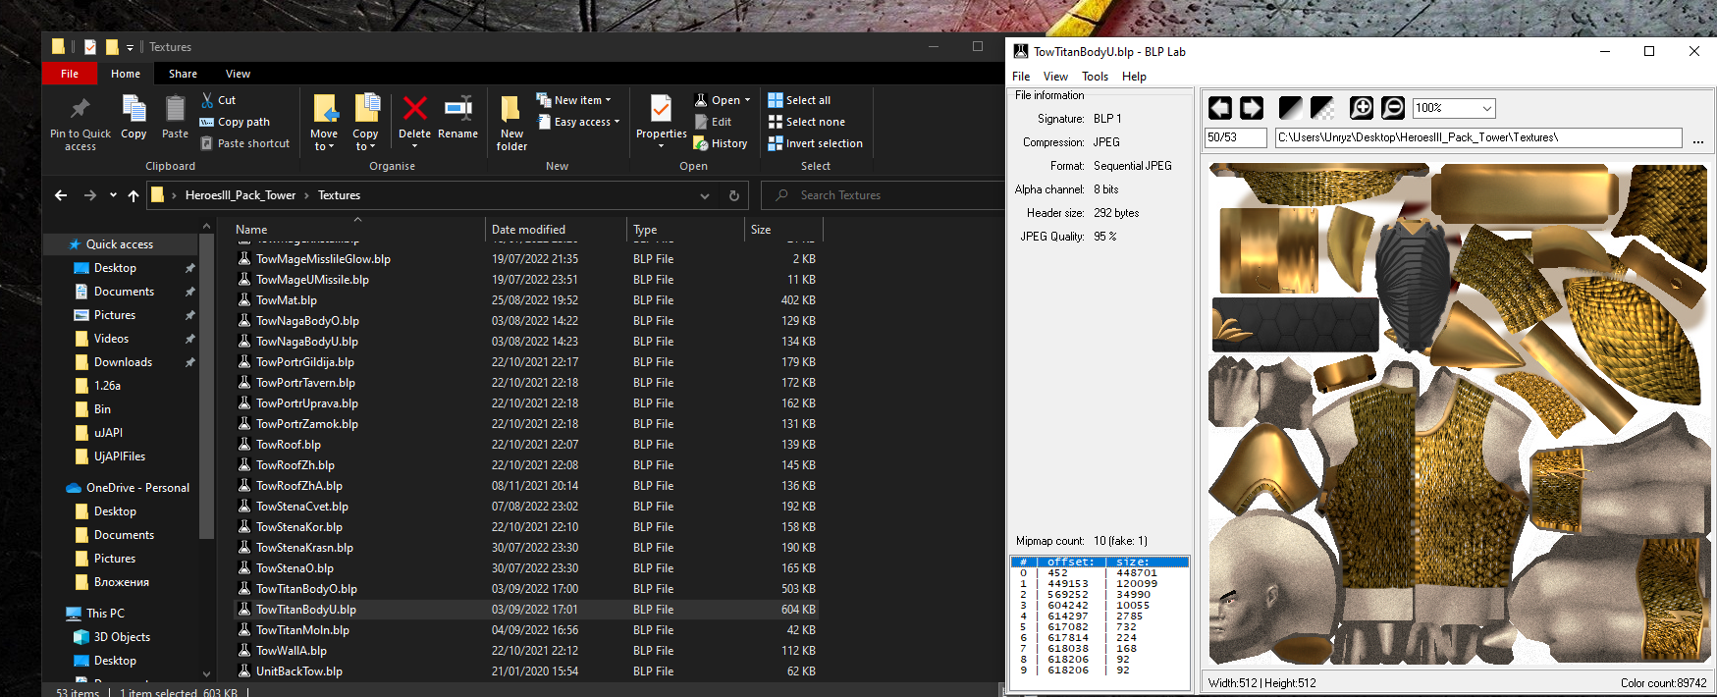Select file UnitBackTow.blp

point(299,671)
